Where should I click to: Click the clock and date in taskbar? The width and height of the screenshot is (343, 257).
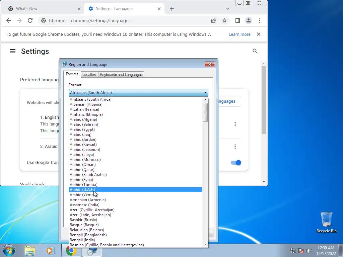click(326, 251)
